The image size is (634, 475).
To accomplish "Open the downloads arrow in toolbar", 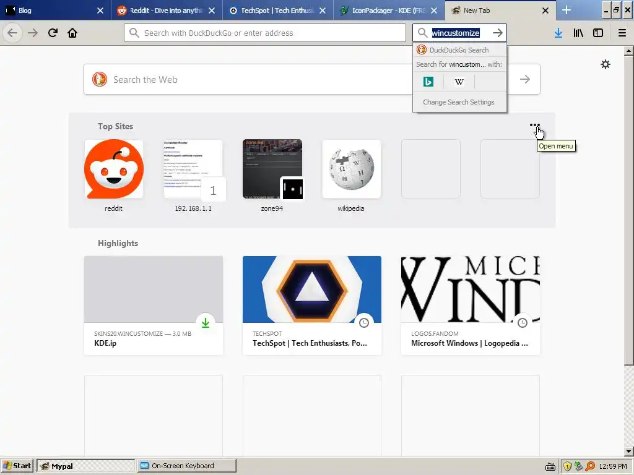I will pyautogui.click(x=558, y=33).
